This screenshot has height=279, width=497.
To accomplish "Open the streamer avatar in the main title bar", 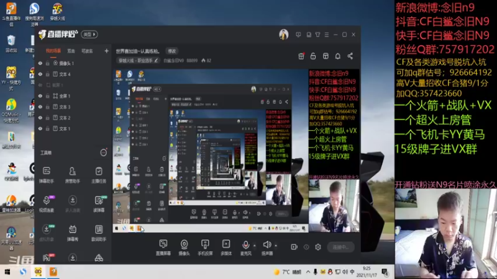I will tap(284, 34).
